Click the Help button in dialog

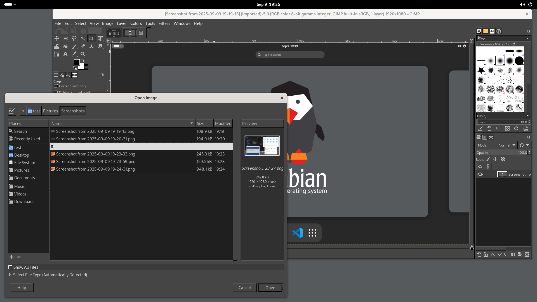(22, 288)
